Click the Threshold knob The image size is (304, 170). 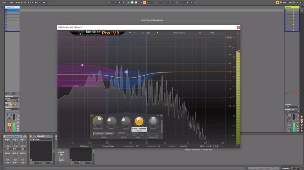(98, 121)
